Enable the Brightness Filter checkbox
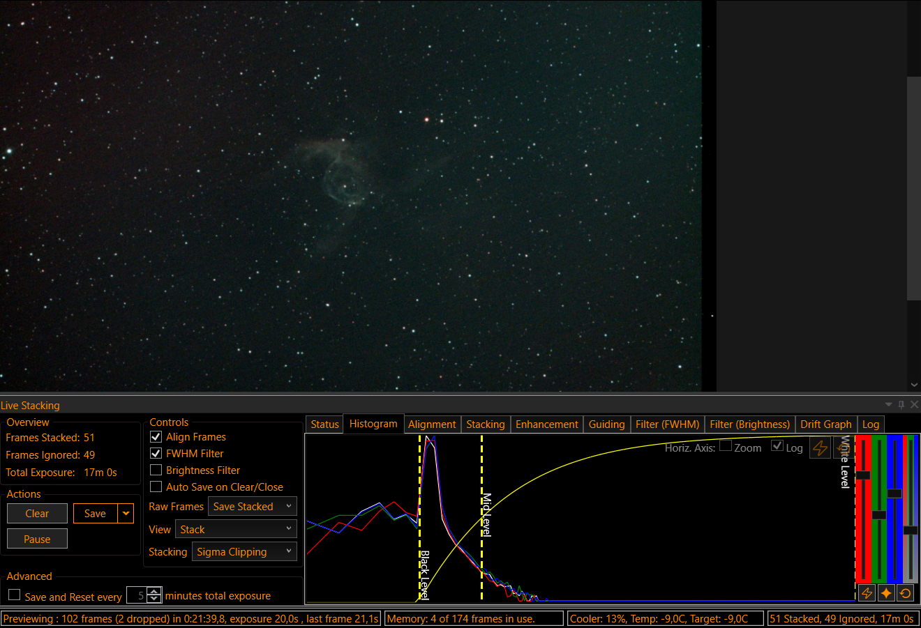 click(156, 470)
